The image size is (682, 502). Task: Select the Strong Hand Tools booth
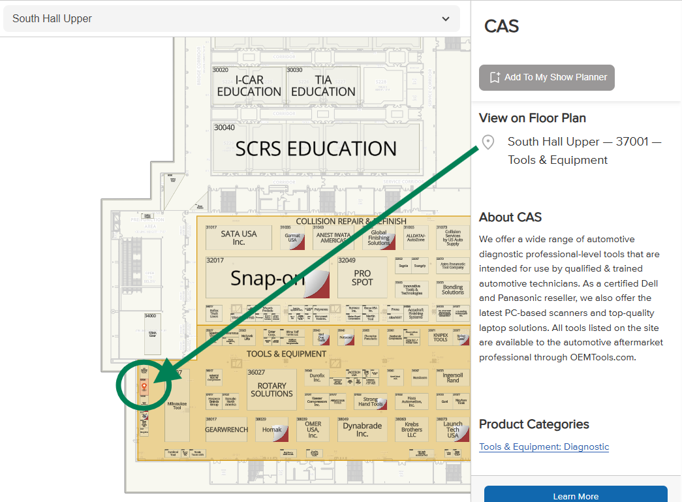[370, 401]
